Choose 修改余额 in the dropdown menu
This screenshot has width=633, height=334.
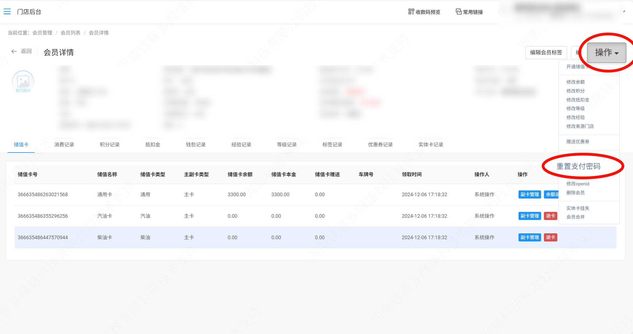pos(575,82)
